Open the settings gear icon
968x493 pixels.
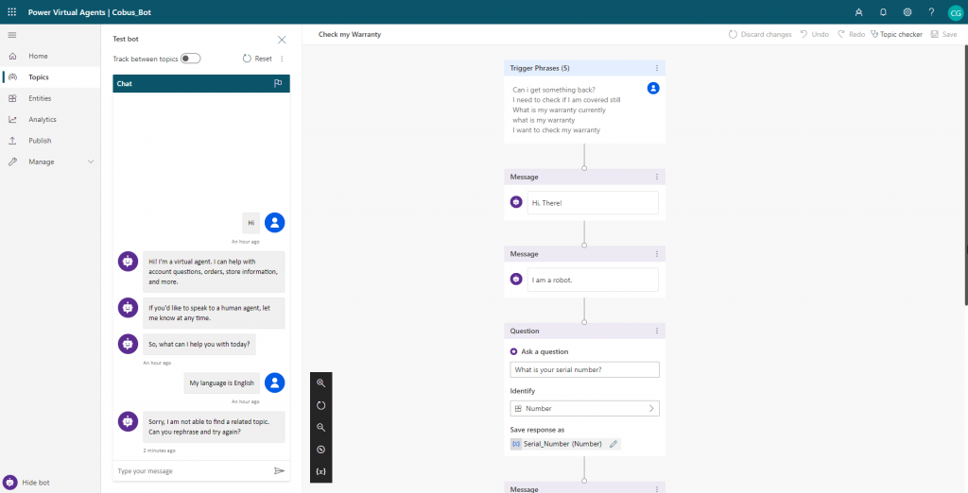[907, 12]
